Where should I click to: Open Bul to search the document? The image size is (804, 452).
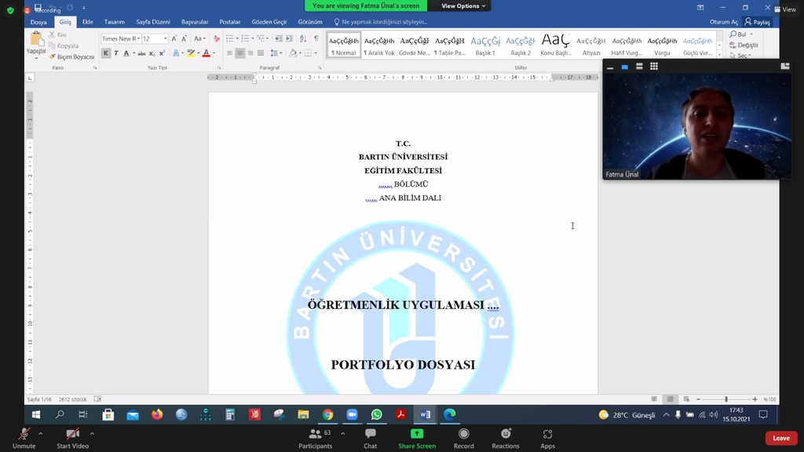(x=738, y=35)
